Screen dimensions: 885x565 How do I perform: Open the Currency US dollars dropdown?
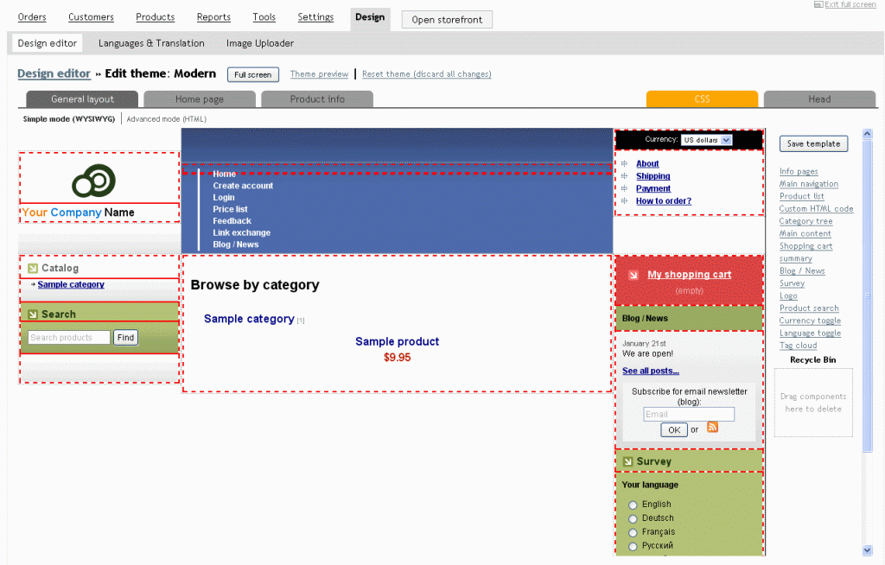point(706,140)
